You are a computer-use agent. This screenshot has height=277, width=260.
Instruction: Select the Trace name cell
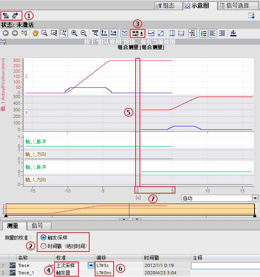24,265
